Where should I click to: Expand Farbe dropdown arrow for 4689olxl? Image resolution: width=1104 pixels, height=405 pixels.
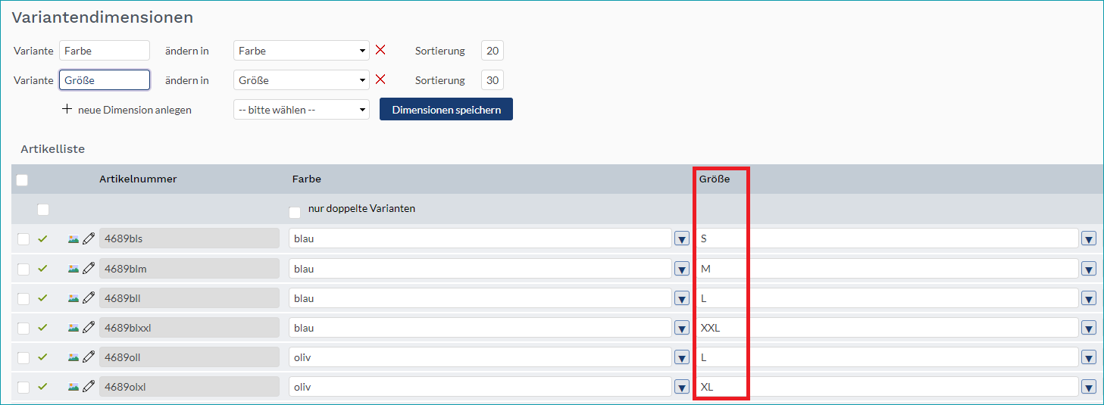(682, 387)
